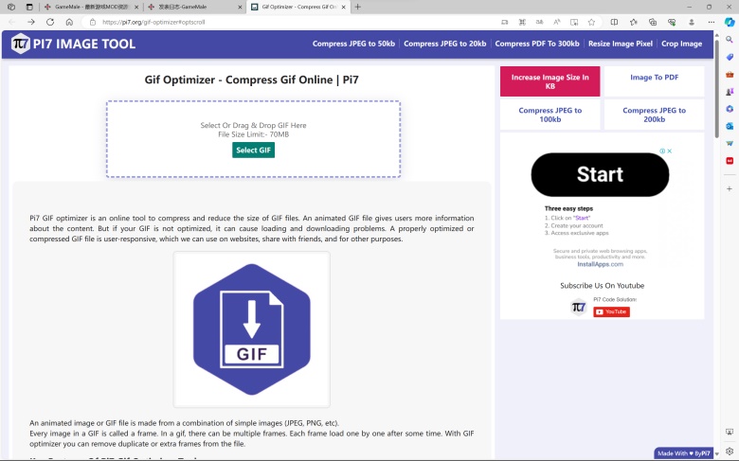739x461 pixels.
Task: Open the Copilot icon in the browser's top-right corner
Action: 730,22
